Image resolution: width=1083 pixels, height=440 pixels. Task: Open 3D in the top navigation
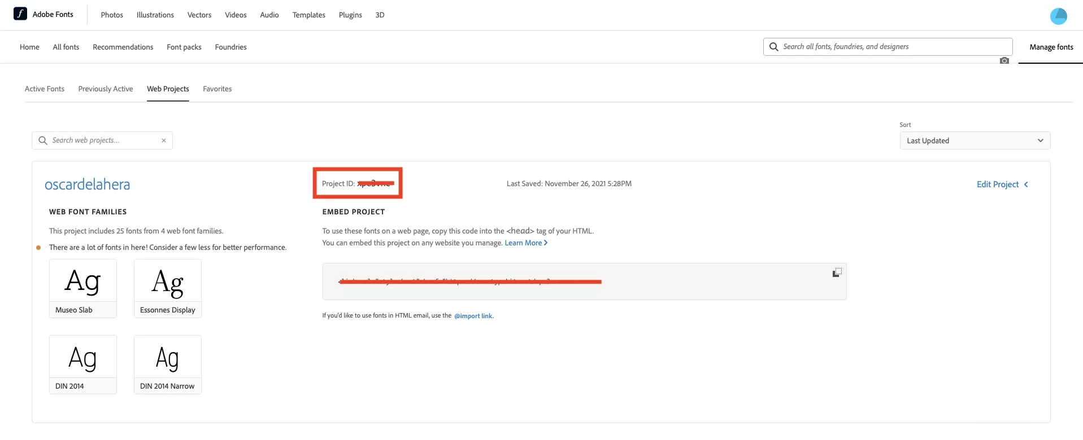pyautogui.click(x=380, y=15)
